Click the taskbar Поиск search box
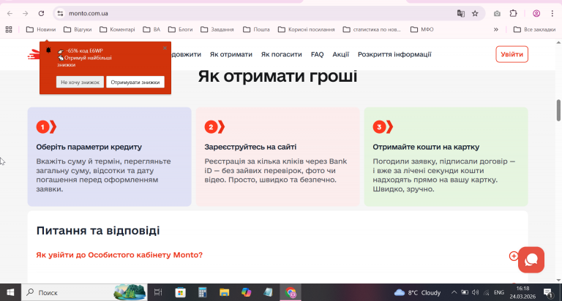Image resolution: width=562 pixels, height=301 pixels. [84, 292]
